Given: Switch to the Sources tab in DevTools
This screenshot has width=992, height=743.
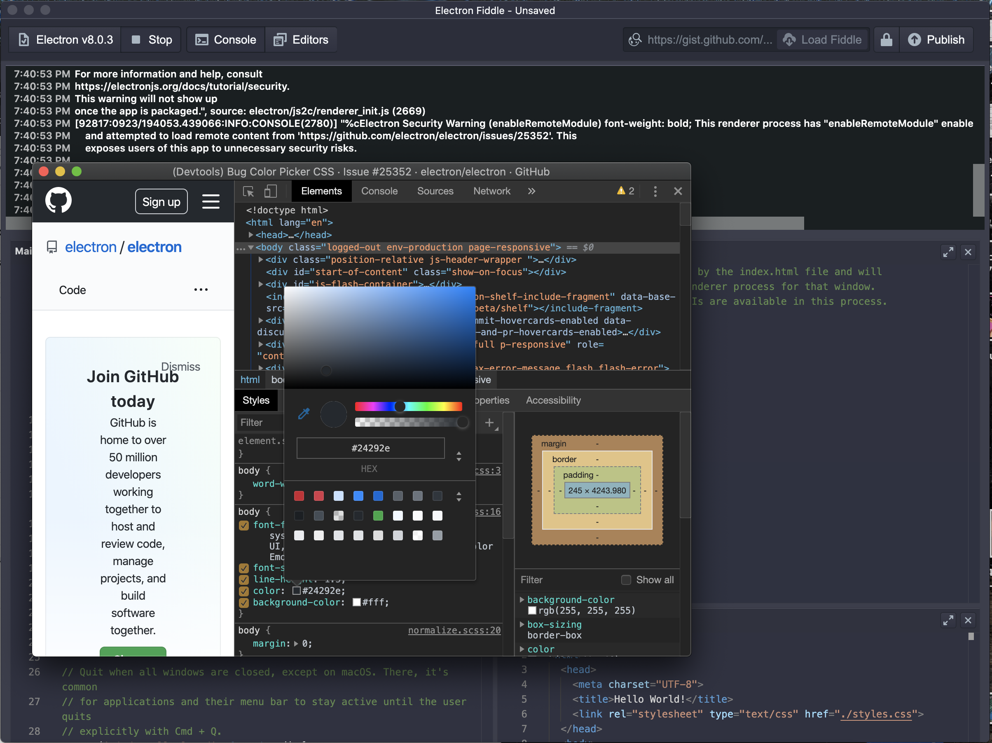Looking at the screenshot, I should point(435,191).
